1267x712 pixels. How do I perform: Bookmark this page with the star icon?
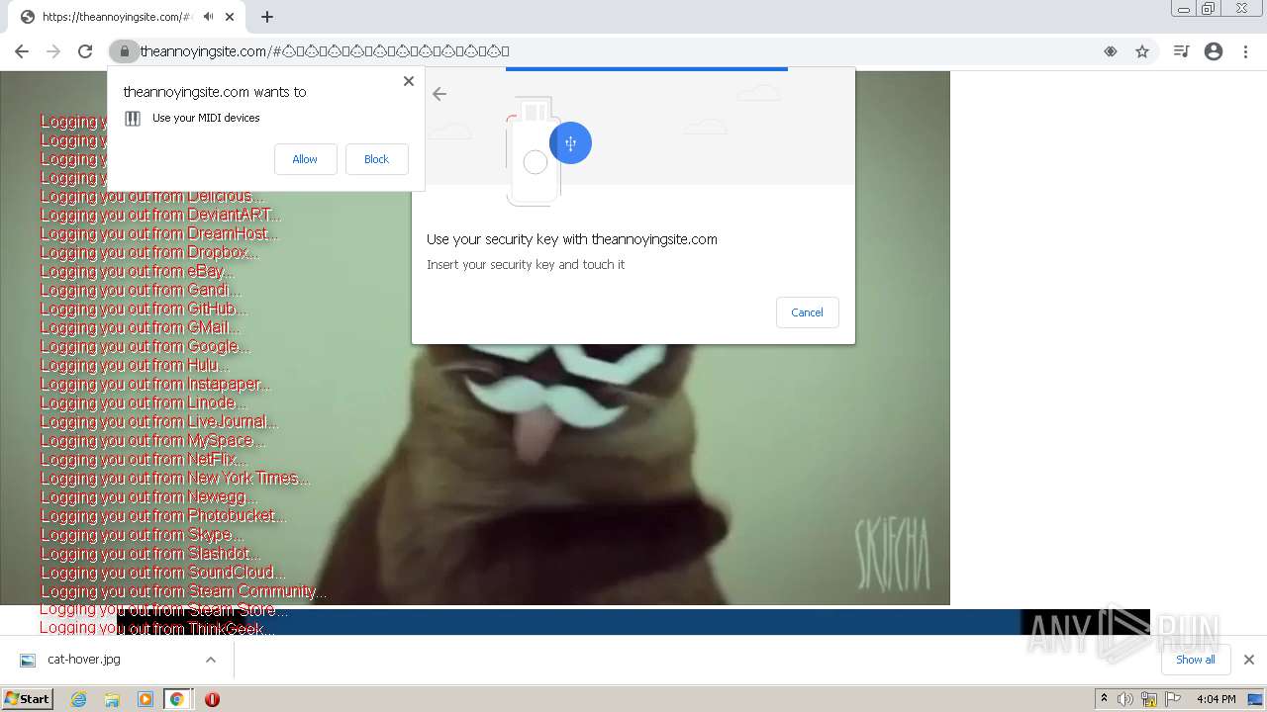click(1142, 51)
